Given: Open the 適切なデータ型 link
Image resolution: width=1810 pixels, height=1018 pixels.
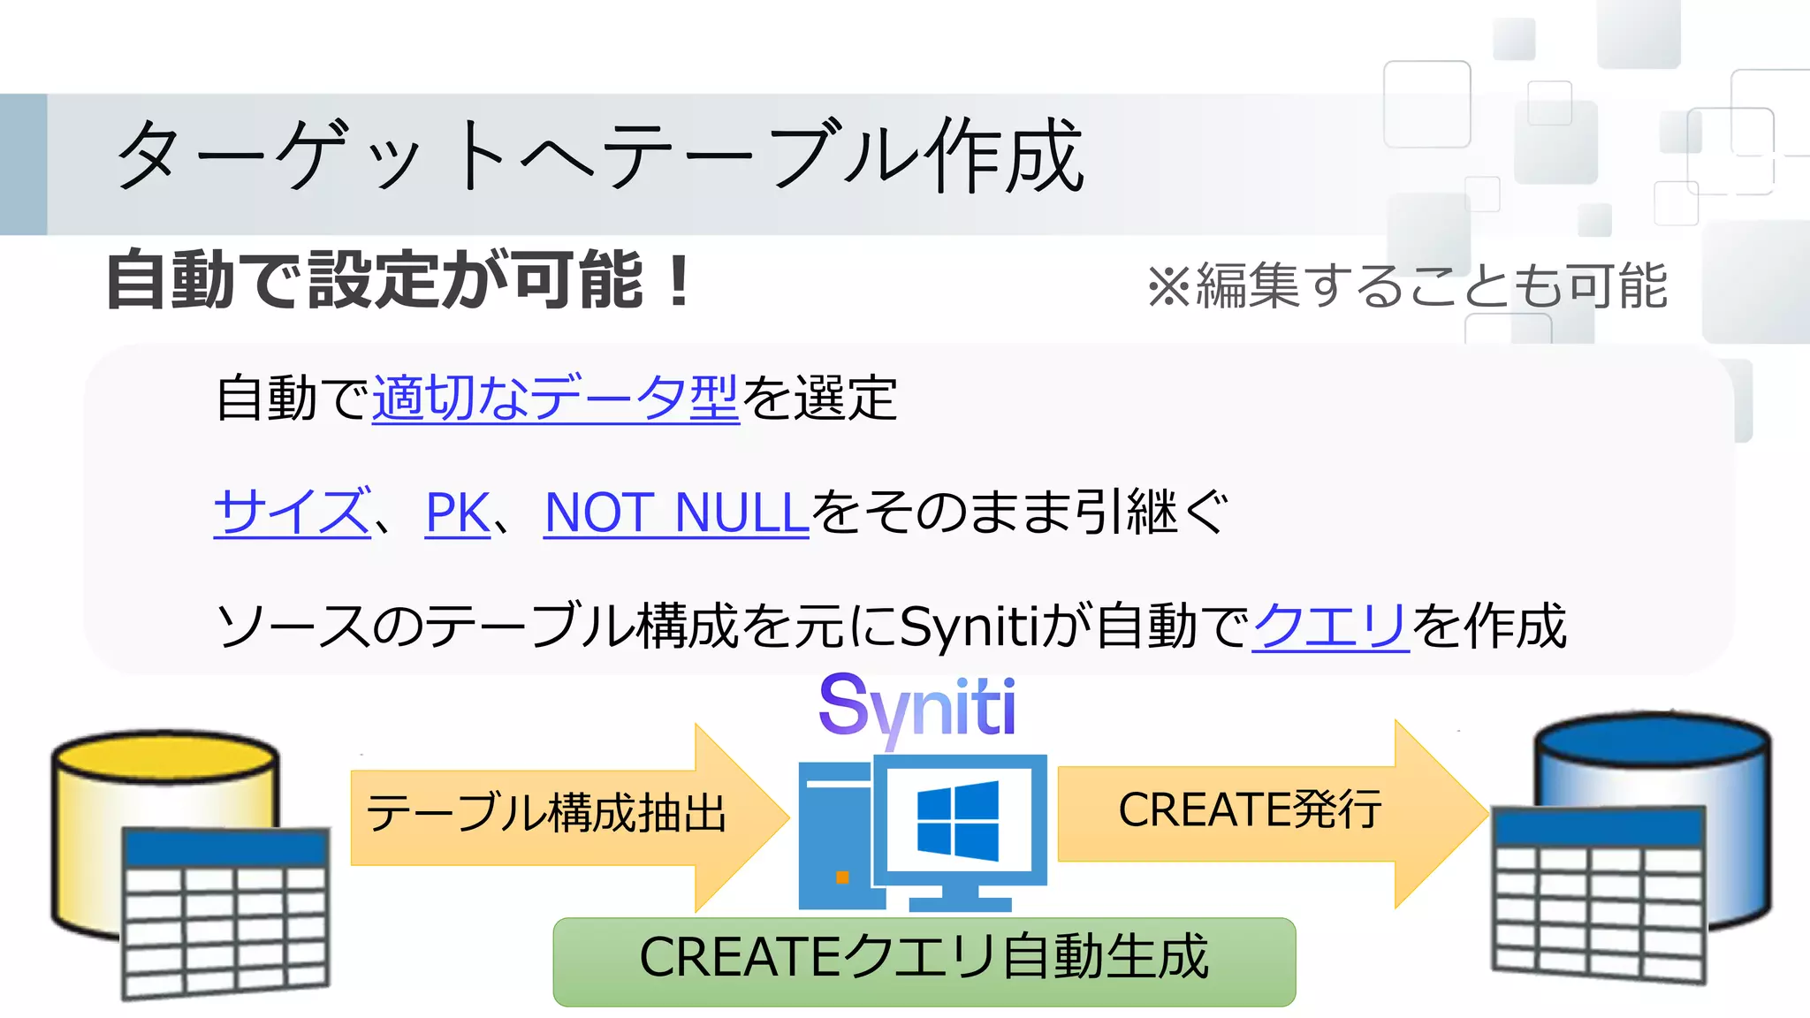Looking at the screenshot, I should click(x=555, y=399).
